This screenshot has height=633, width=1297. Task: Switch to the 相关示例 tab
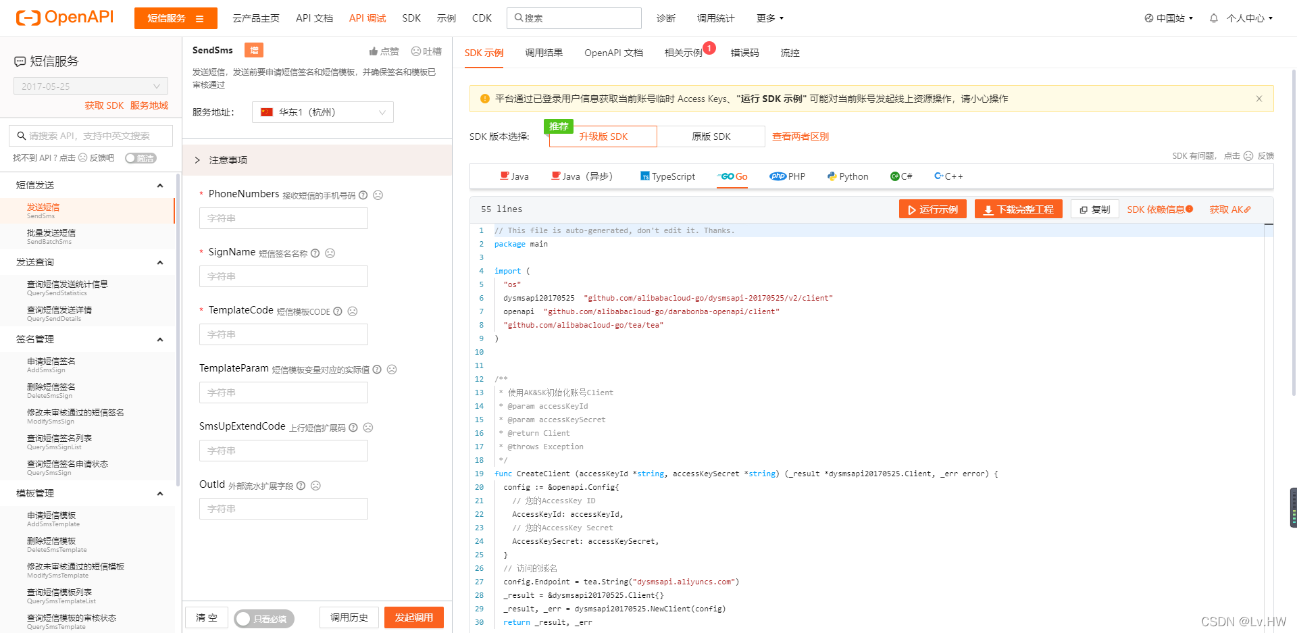pos(683,53)
